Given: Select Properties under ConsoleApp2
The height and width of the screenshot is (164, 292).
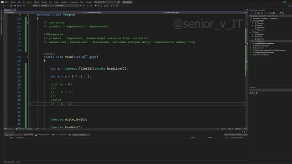Looking at the screenshot, I should point(261,23).
